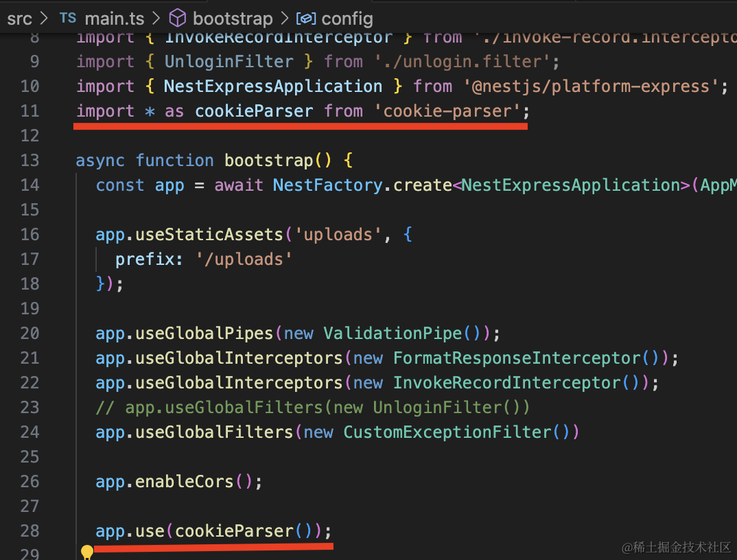
Task: Click the 'cookie-parser' module string
Action: pos(447,111)
